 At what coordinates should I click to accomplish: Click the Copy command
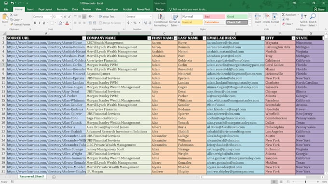pyautogui.click(x=15, y=20)
